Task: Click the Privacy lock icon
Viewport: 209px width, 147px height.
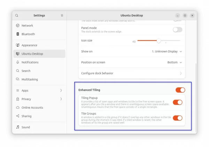Action: point(18,99)
